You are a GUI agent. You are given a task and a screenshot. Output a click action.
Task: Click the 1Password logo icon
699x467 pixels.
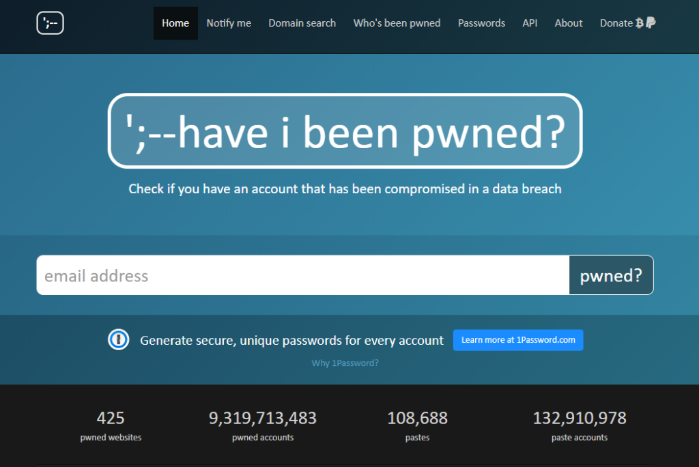(x=118, y=339)
